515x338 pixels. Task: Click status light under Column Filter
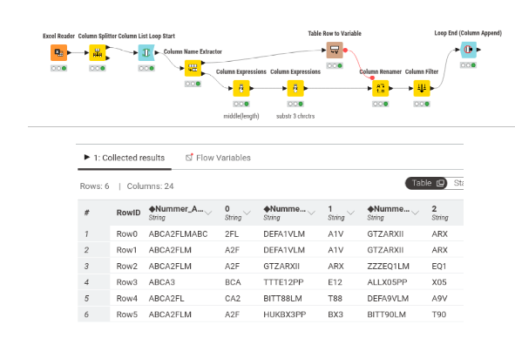coord(422,104)
